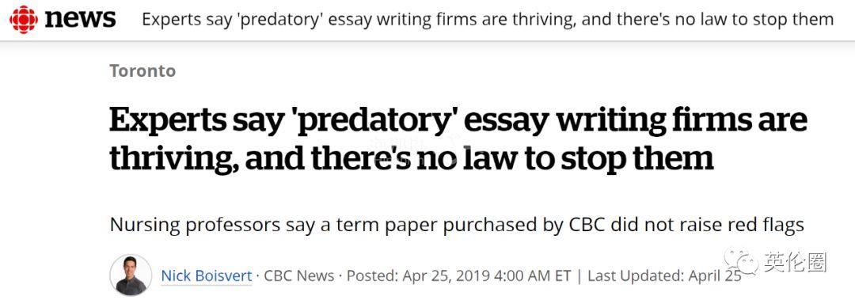Open Nick Boisvert's author photo

[x=131, y=275]
